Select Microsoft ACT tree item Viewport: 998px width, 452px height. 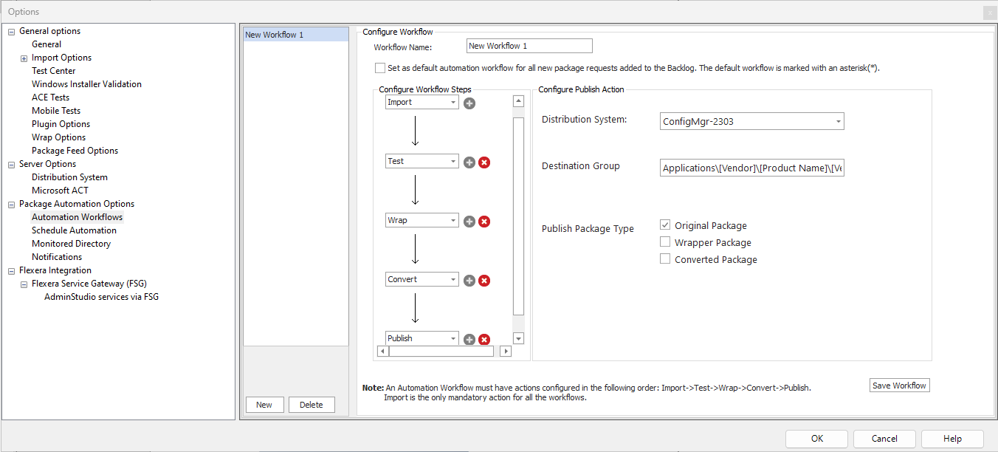60,191
